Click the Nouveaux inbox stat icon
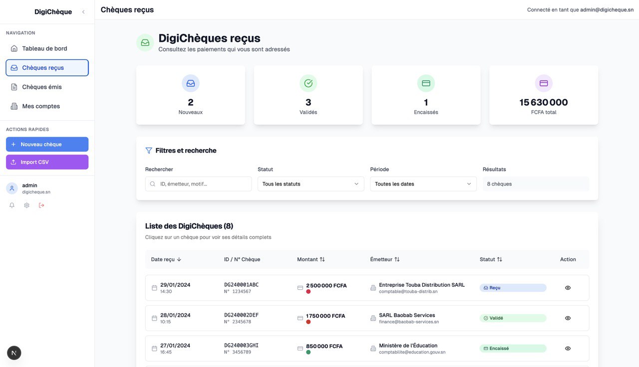 [x=191, y=84]
